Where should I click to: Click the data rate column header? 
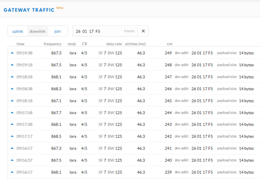[114, 44]
